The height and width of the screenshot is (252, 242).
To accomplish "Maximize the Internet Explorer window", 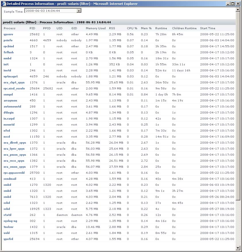I will coord(233,3).
